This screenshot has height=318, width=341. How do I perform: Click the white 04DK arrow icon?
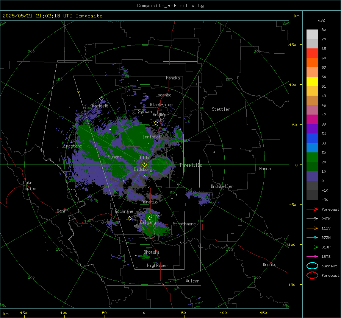[x=312, y=219]
